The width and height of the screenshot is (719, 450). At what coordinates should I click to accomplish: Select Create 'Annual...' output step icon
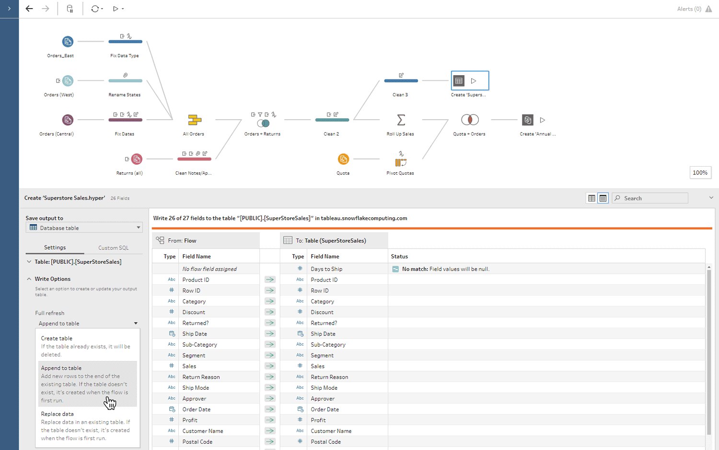(528, 120)
